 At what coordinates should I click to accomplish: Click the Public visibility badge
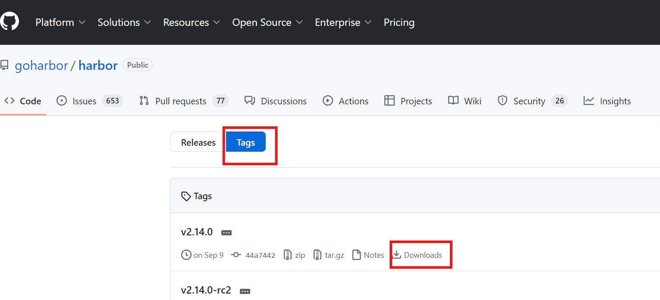coord(138,65)
